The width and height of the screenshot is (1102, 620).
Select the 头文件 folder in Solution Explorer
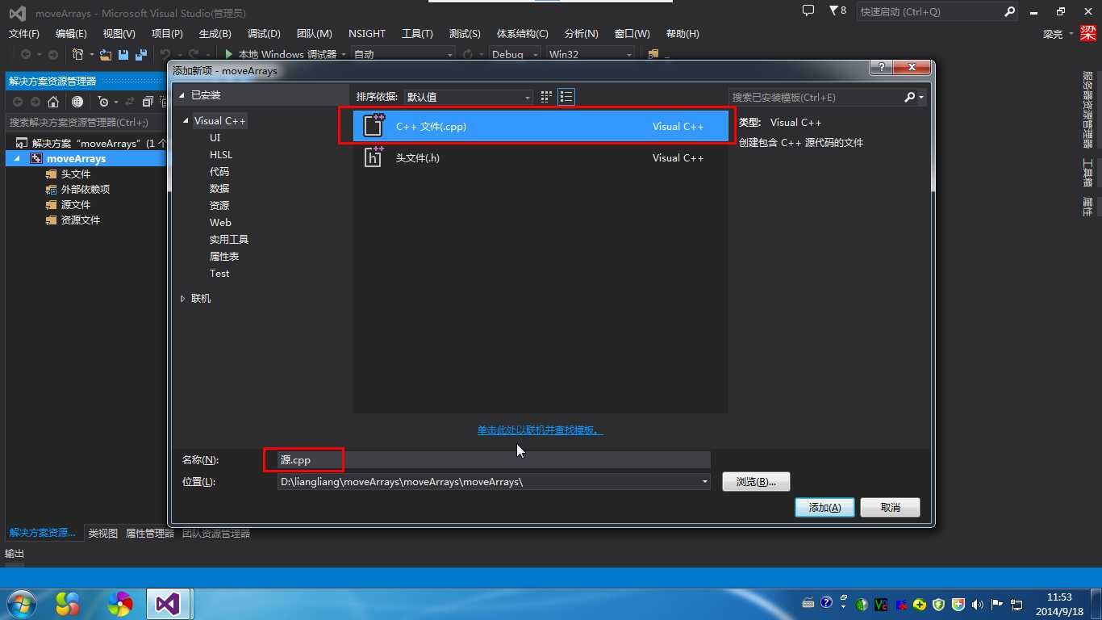(76, 174)
